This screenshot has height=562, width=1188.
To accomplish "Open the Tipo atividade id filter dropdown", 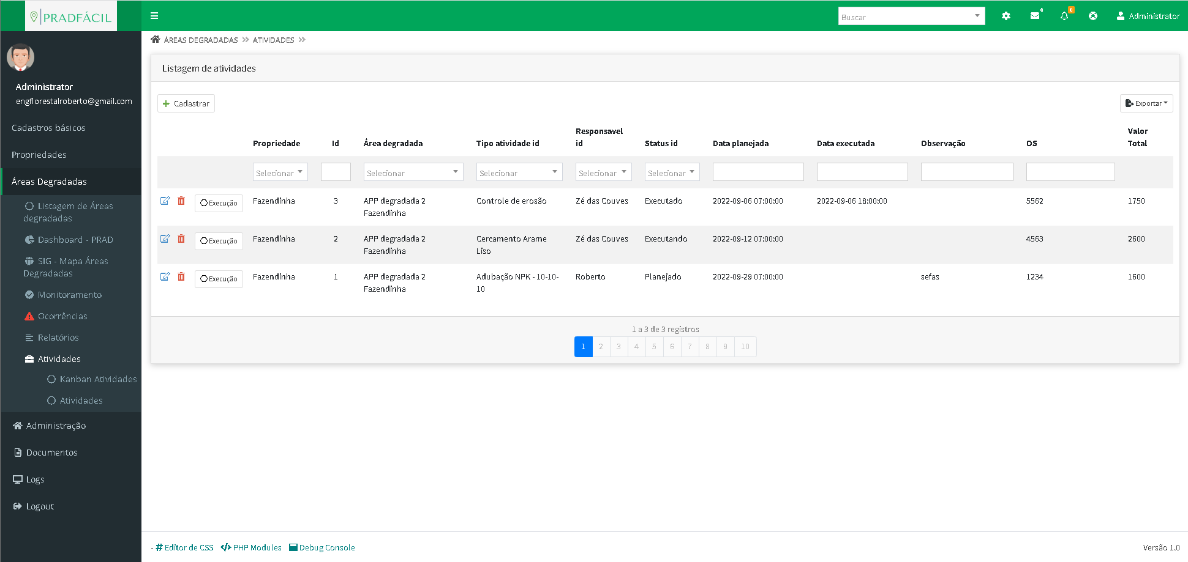I will [519, 172].
